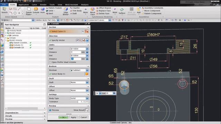Open the Tools tab

(52, 4)
